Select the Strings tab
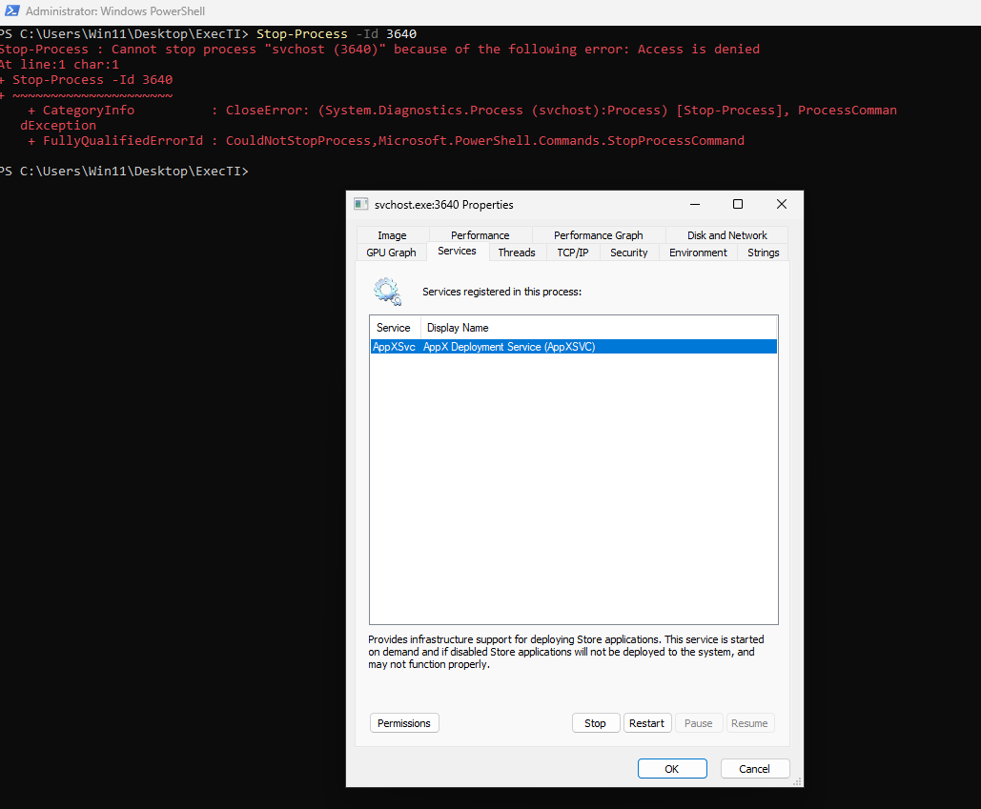The width and height of the screenshot is (981, 809). tap(763, 253)
